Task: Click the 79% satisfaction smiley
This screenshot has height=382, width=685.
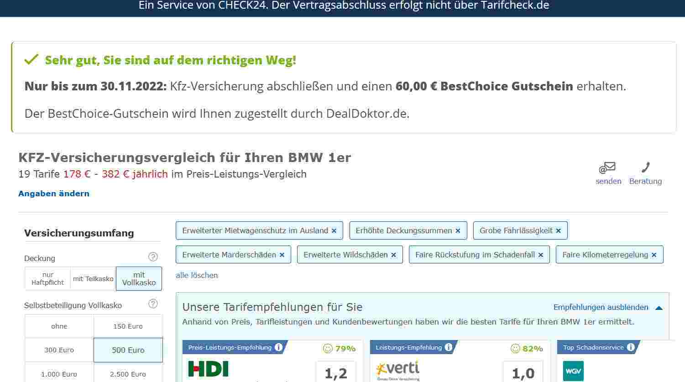Action: coord(328,349)
